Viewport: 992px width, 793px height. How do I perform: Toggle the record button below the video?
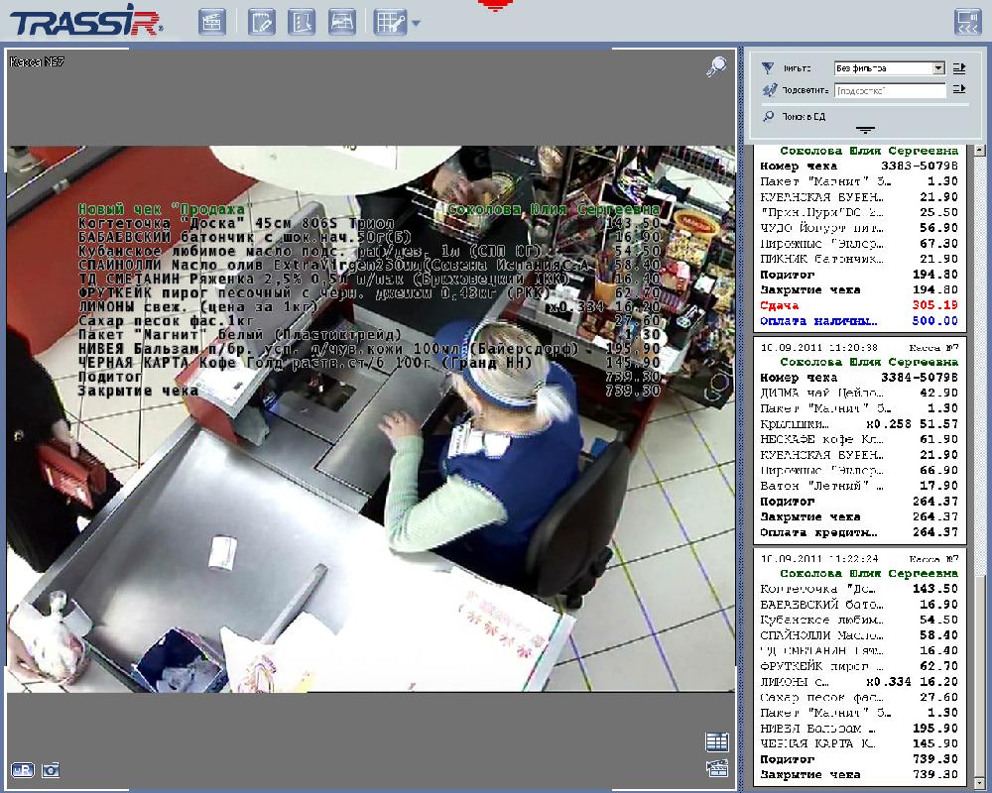point(22,769)
